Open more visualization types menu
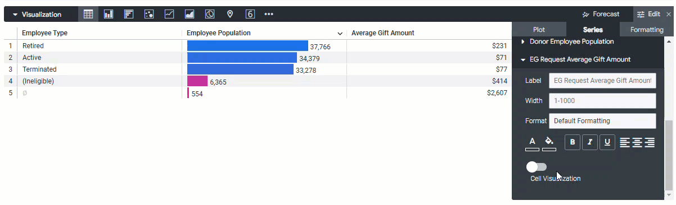Viewport: 676px width, 205px height. pos(269,14)
